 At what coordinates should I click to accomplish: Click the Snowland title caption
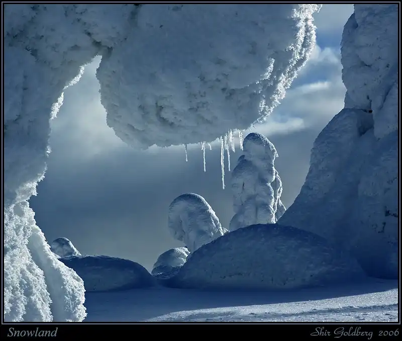pos(32,332)
